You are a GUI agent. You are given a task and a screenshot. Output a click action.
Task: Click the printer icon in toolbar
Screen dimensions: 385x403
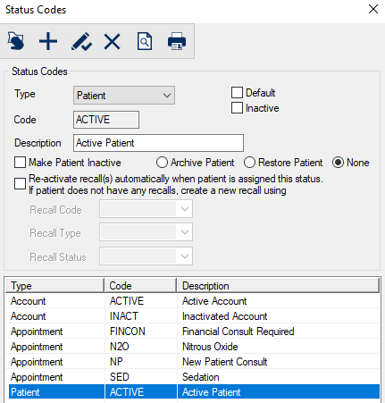pyautogui.click(x=177, y=41)
